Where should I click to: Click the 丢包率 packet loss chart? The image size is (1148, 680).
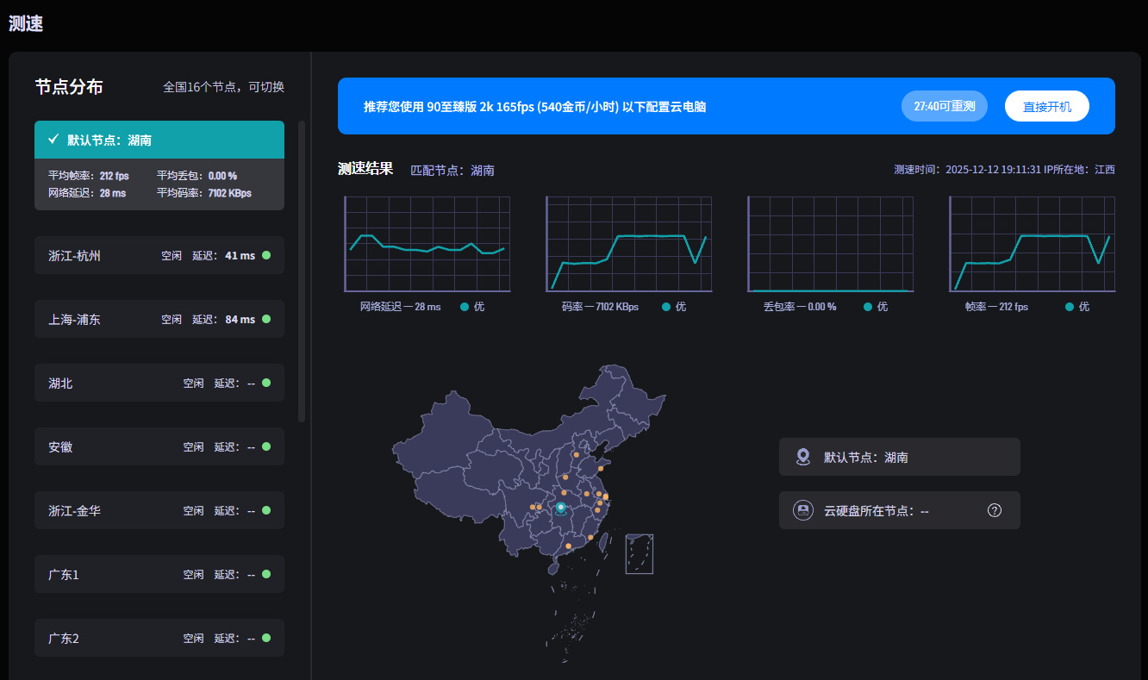831,244
